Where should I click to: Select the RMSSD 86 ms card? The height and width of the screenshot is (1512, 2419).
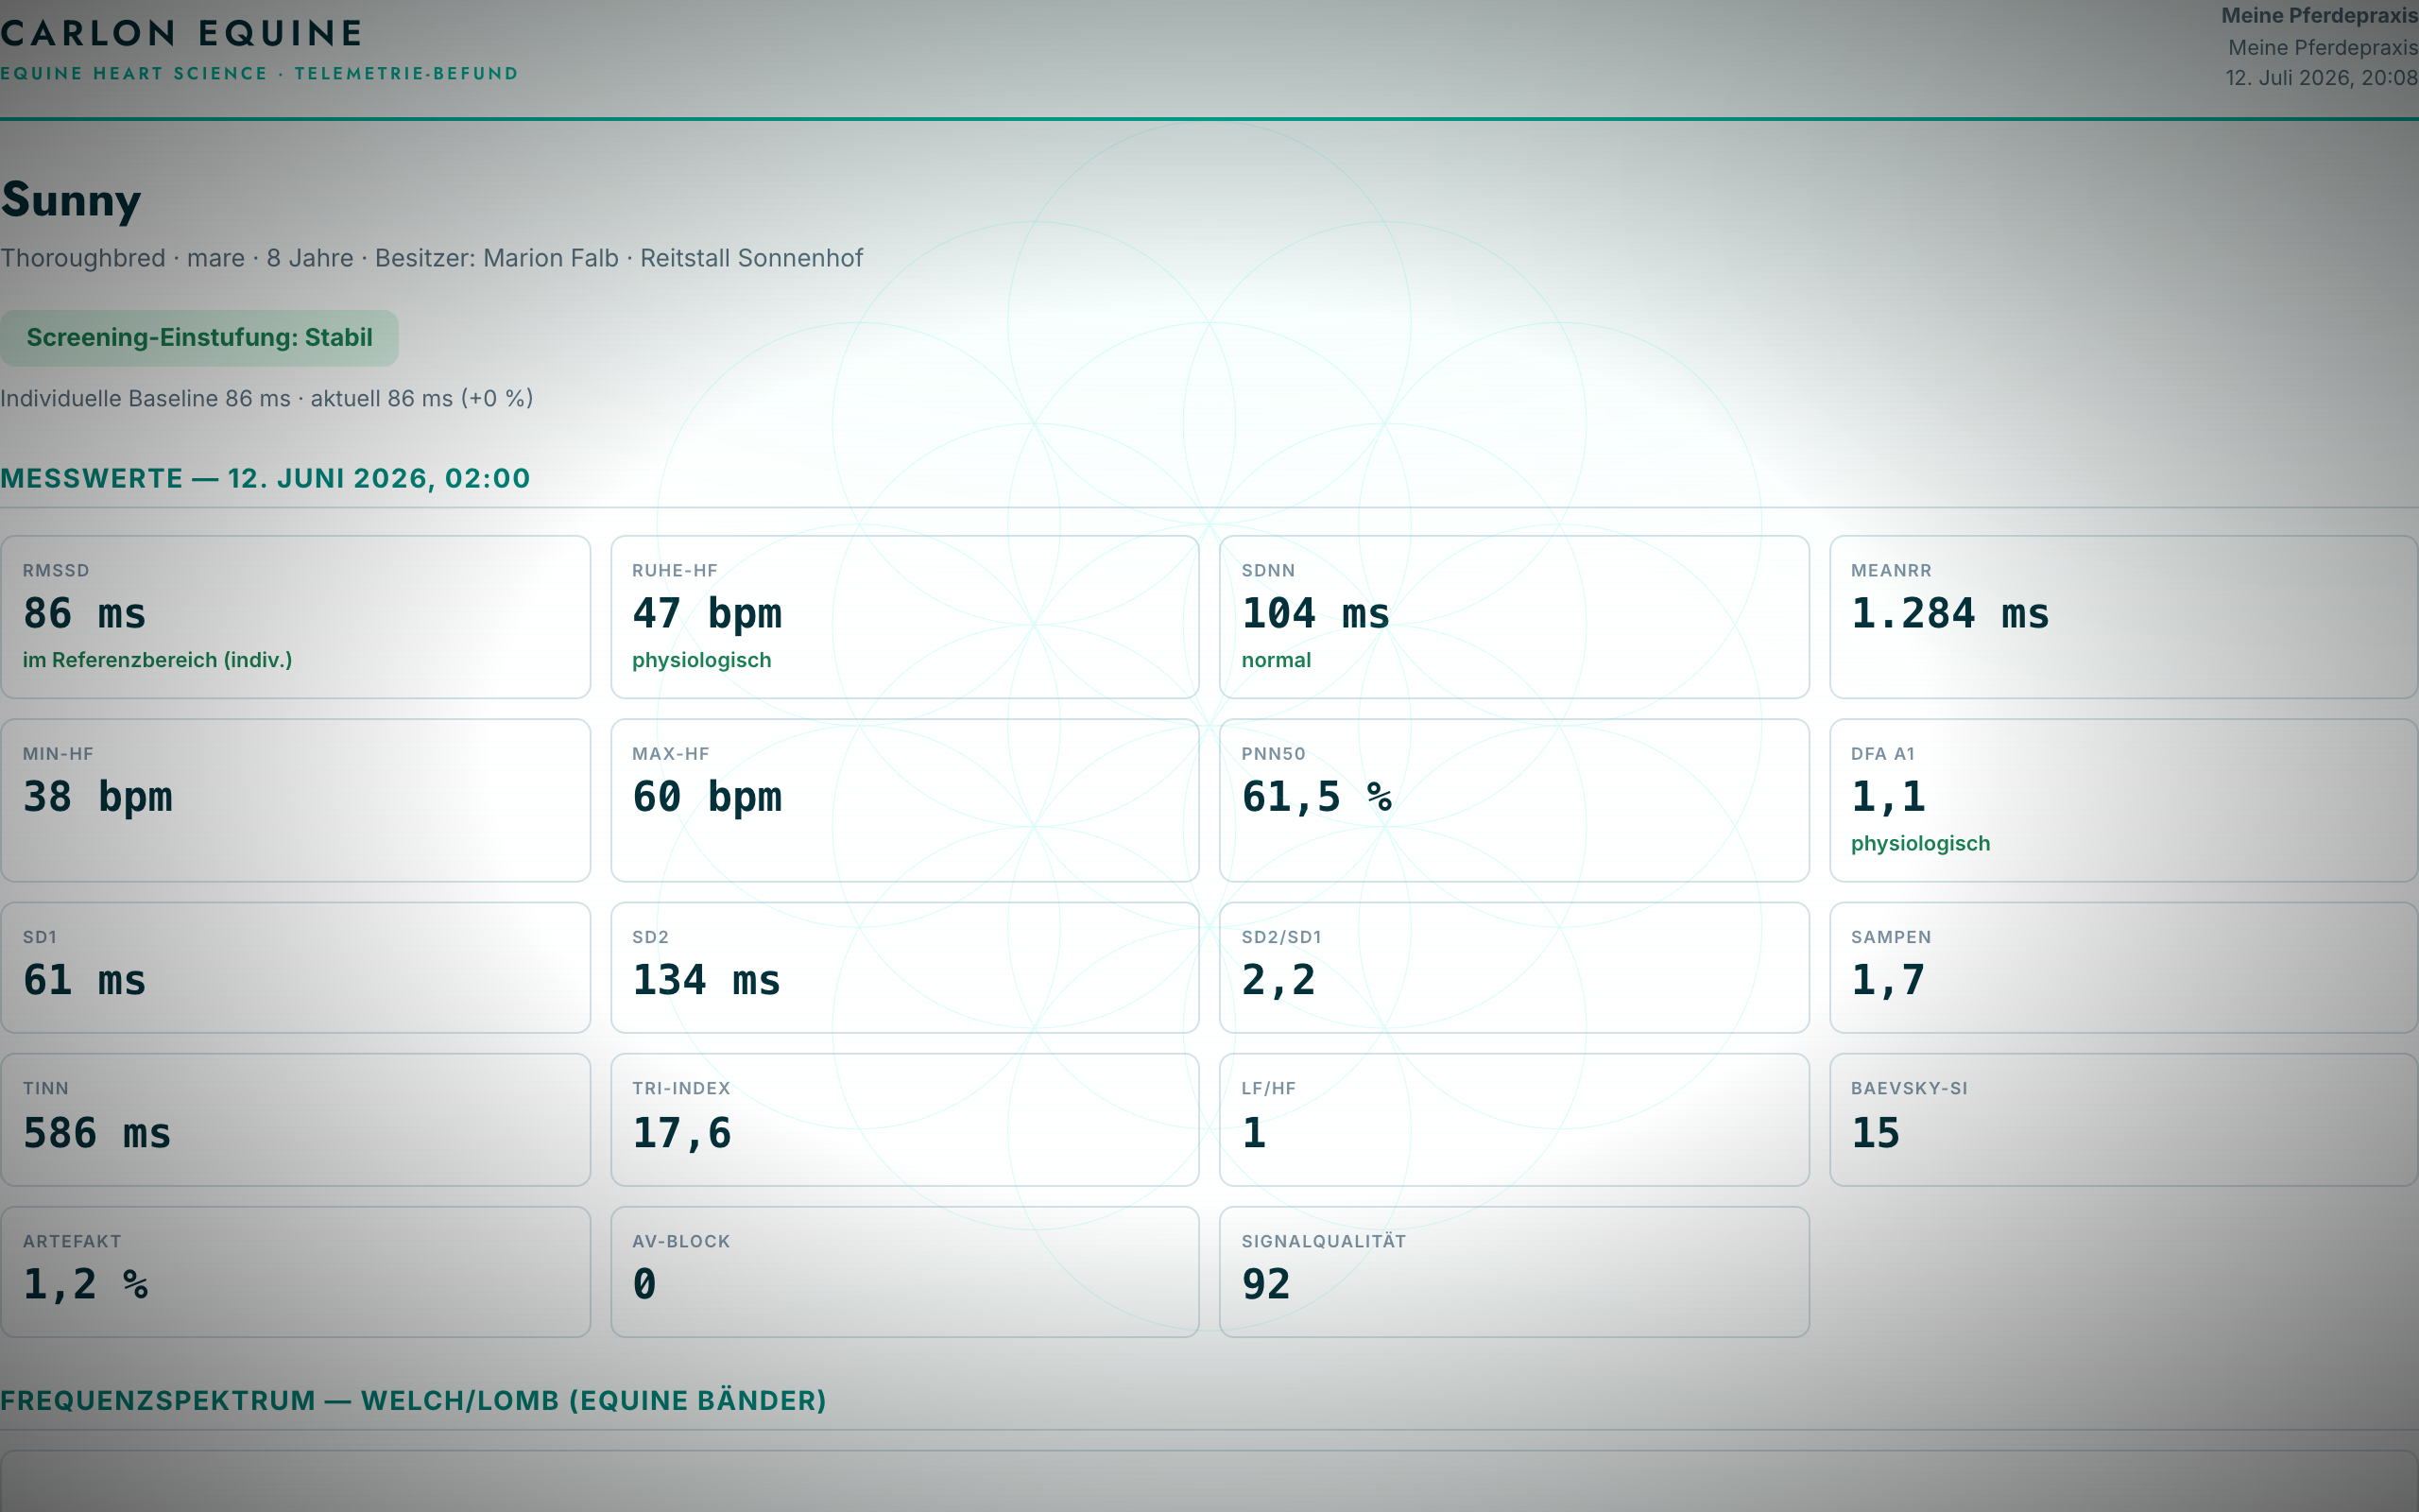[x=296, y=617]
